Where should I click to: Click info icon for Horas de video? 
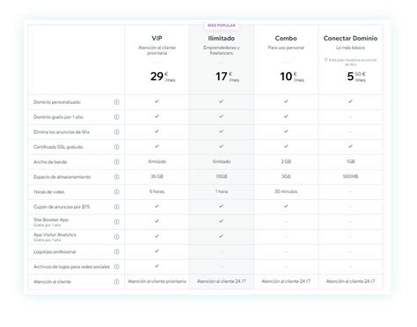116,192
